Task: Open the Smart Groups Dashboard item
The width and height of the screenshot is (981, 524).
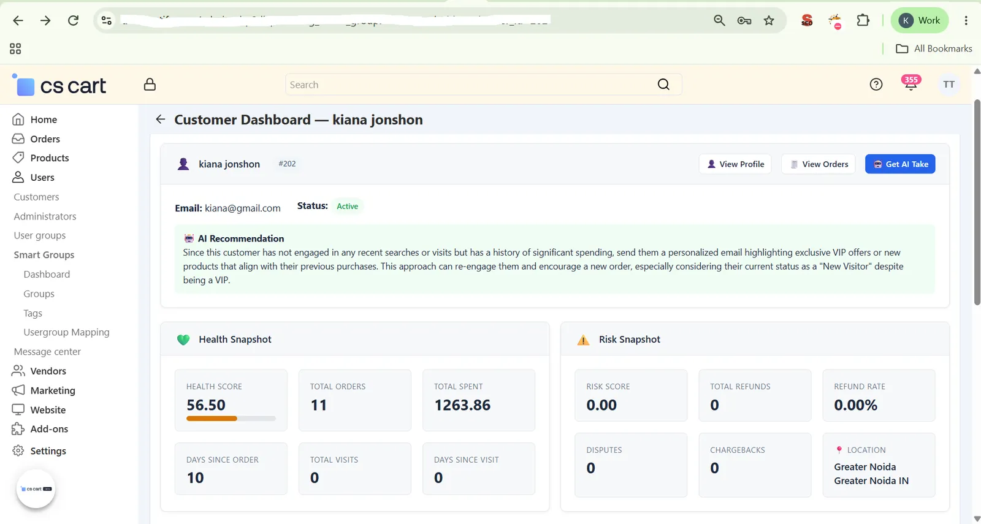Action: [x=47, y=275]
